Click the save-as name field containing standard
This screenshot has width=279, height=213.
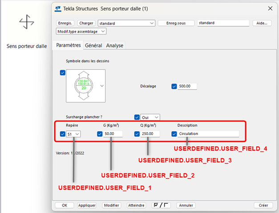click(x=223, y=23)
